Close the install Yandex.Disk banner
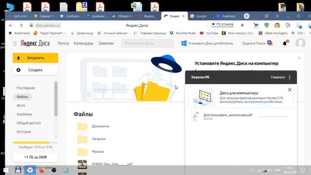The image size is (311, 175). pos(299,58)
